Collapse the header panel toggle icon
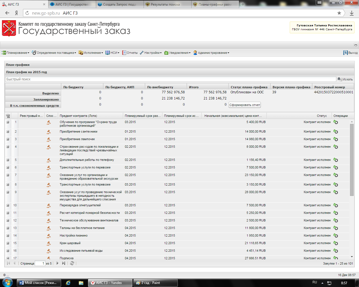Image resolution: width=359 pixels, height=287 pixels. click(356, 45)
